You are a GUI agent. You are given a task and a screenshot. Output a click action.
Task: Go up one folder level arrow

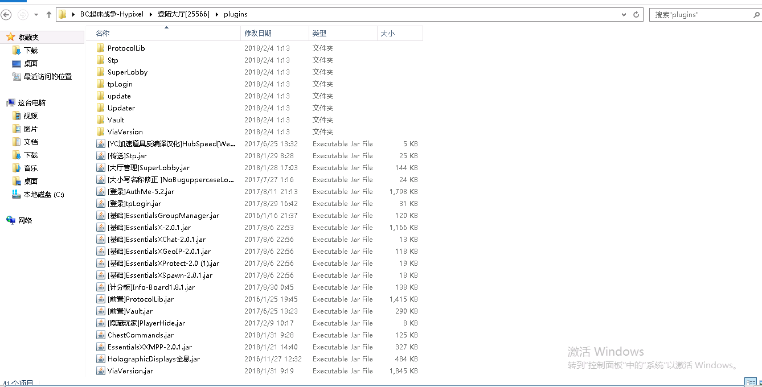tap(49, 15)
